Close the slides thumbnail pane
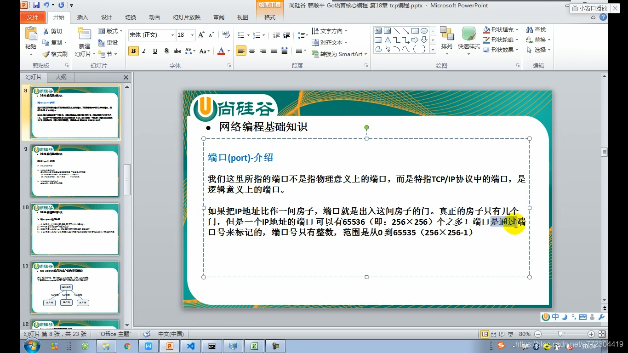Screen dimensions: 628x353 126,77
